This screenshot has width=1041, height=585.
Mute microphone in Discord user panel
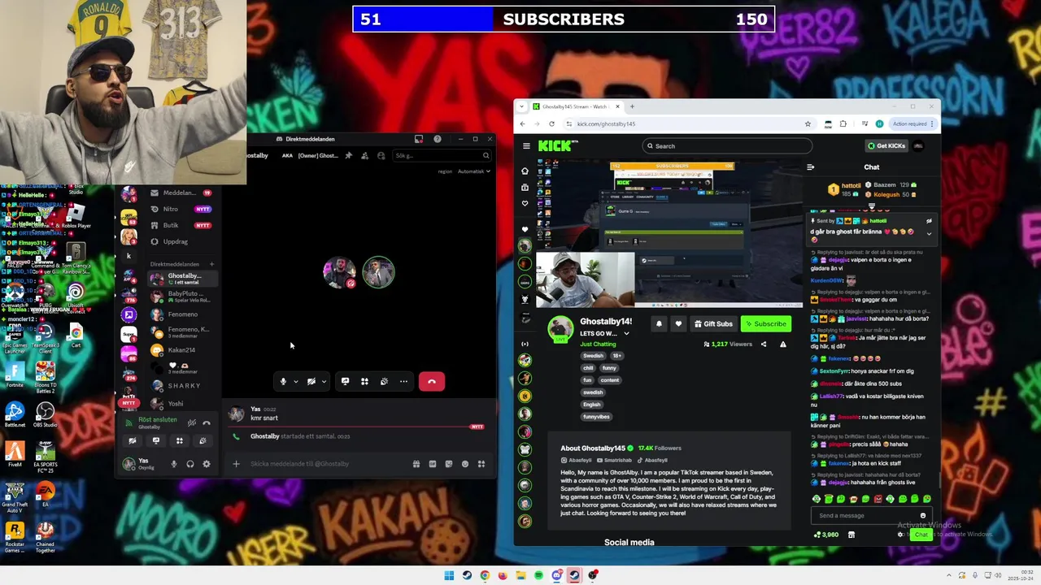[173, 464]
